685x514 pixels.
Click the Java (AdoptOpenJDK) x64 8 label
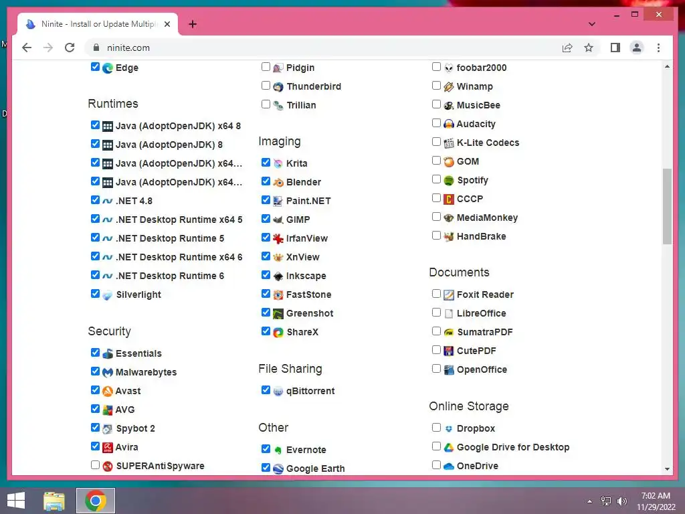178,126
